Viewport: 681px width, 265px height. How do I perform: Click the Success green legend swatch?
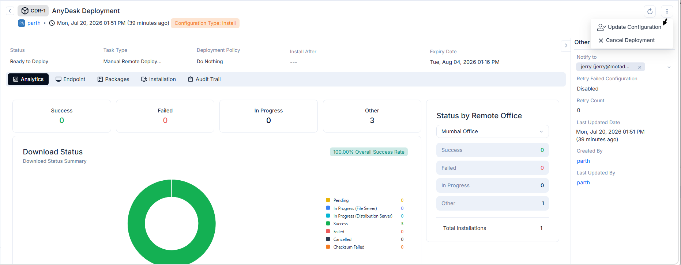(328, 223)
